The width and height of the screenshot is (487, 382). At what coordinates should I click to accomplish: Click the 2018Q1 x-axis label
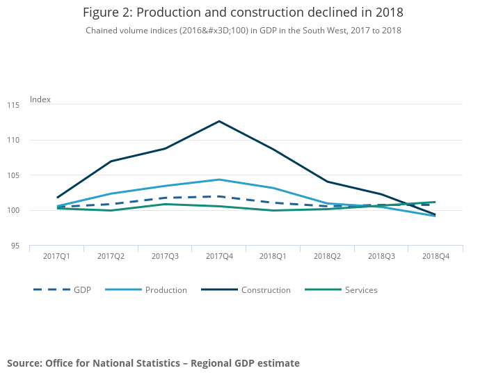coord(273,256)
